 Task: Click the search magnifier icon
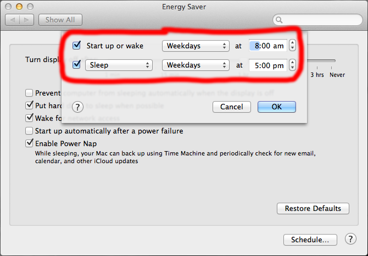point(280,20)
